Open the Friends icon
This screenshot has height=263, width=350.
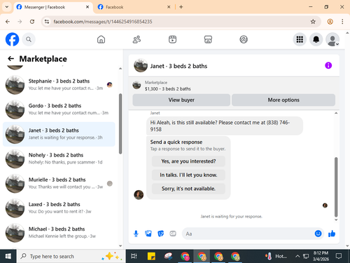click(136, 39)
